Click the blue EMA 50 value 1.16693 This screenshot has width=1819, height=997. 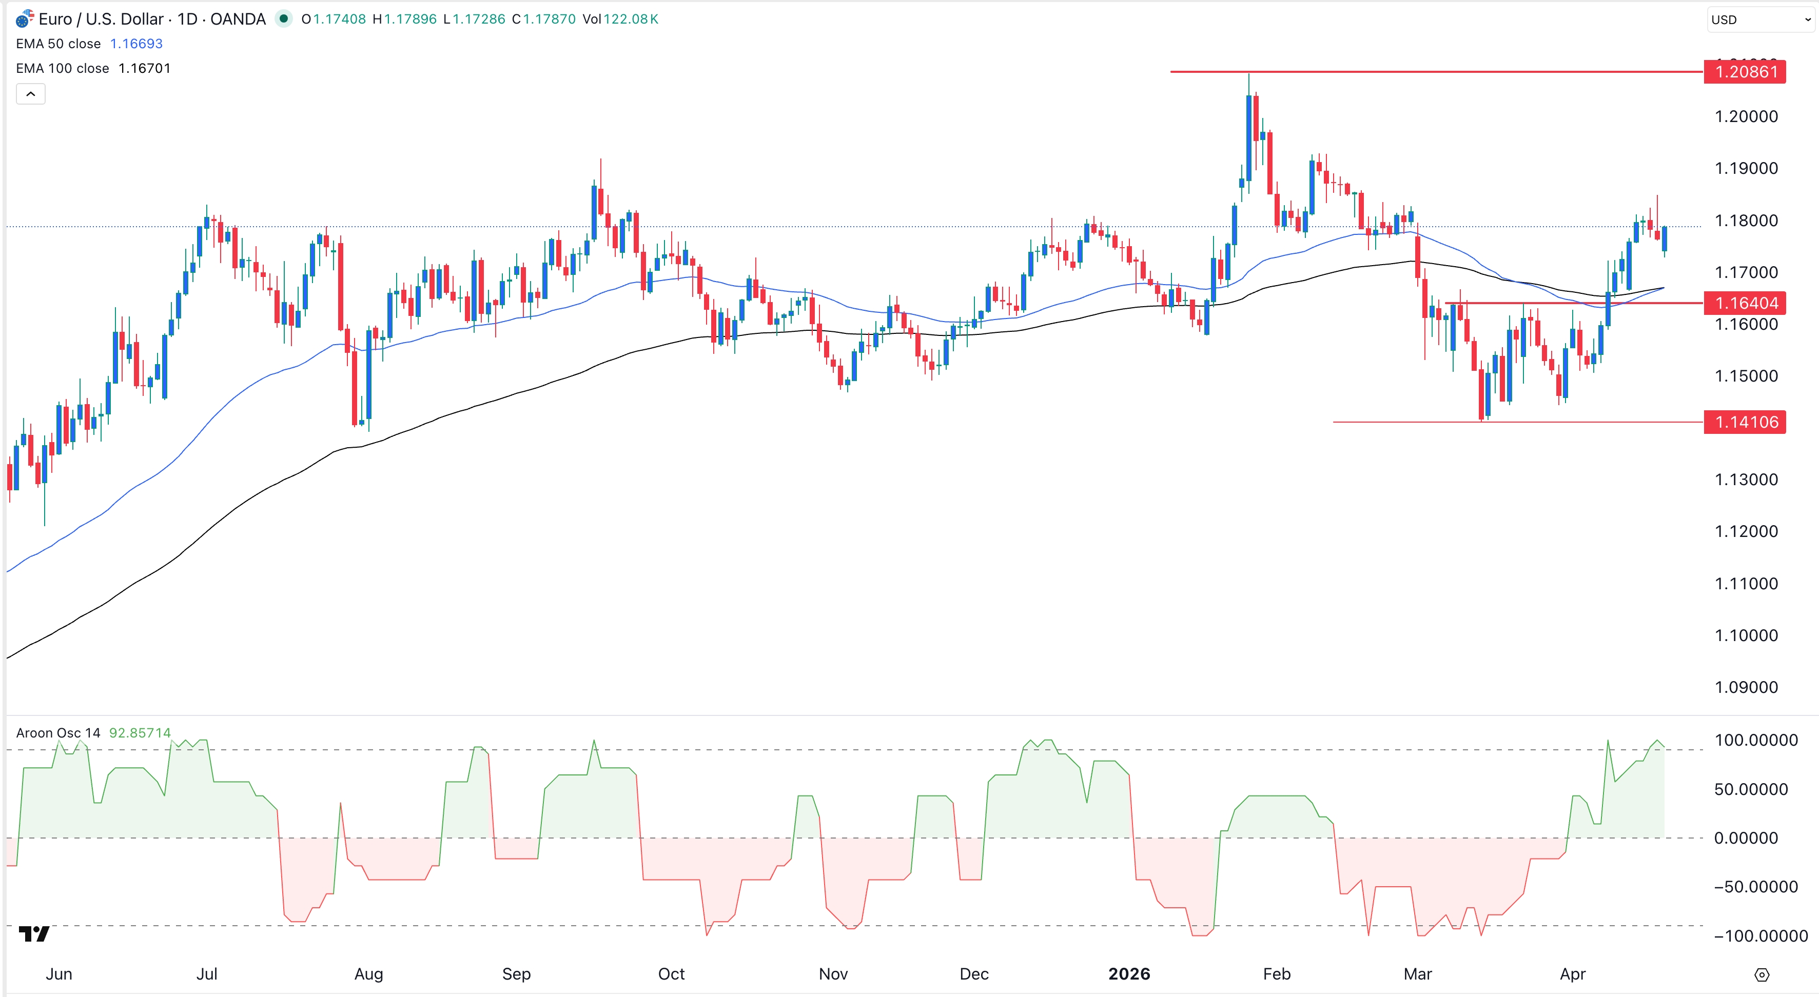tap(136, 43)
